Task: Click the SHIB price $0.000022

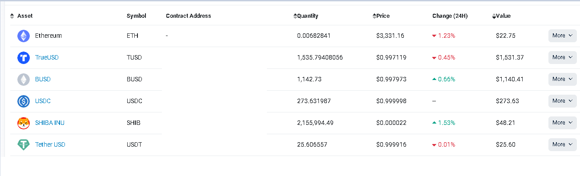Action: (391, 123)
